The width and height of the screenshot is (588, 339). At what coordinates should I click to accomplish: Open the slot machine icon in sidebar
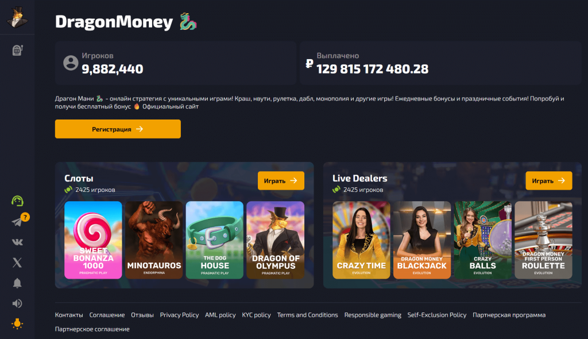coord(17,50)
